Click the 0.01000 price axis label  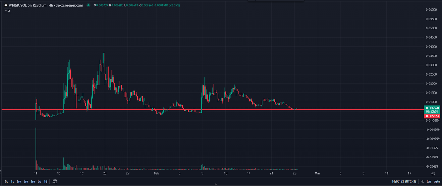[431, 102]
